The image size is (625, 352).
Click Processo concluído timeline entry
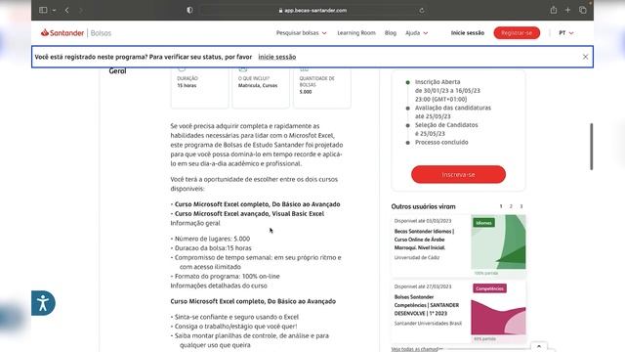(441, 142)
